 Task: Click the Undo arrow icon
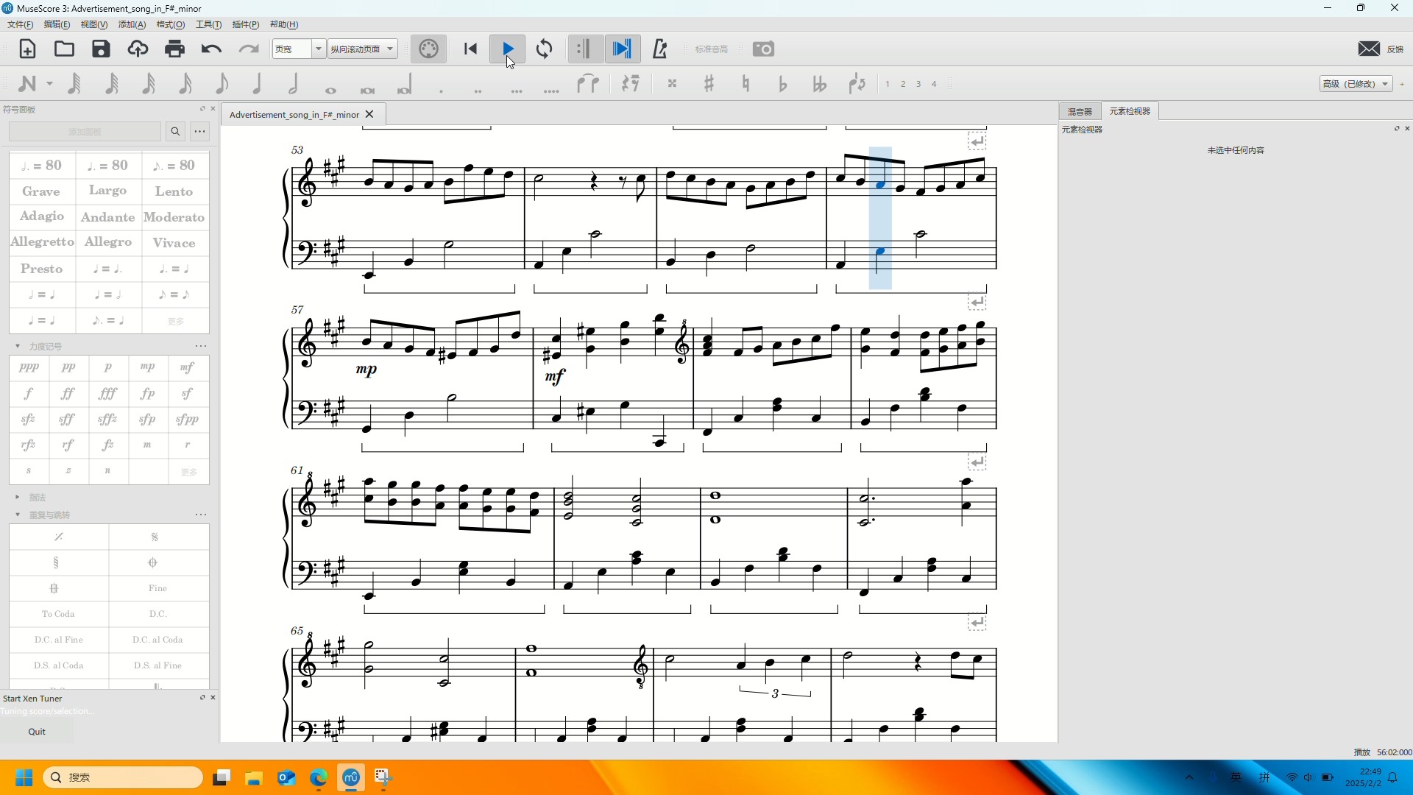pos(211,49)
